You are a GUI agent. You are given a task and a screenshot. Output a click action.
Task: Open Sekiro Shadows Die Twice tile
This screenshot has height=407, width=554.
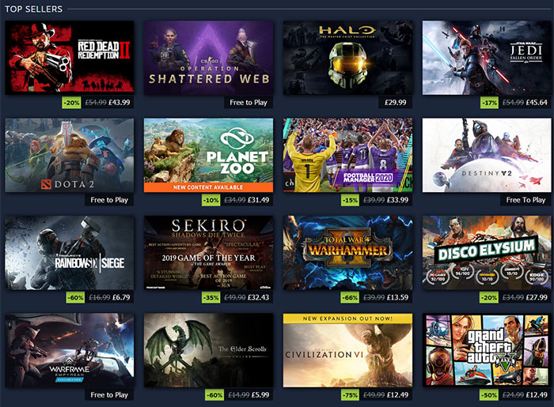[x=208, y=253]
